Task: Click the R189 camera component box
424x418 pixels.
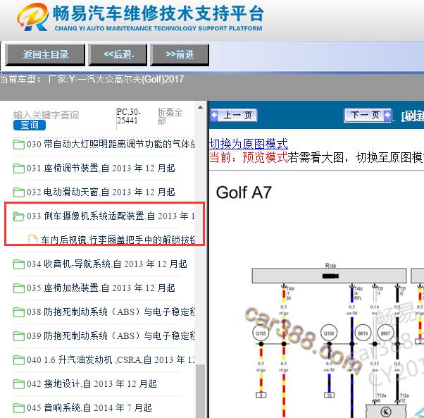Action: pos(329,276)
